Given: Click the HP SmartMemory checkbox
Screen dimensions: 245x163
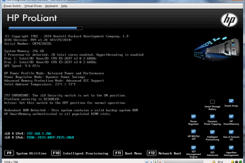Looking at the screenshot, I should pos(231,117).
